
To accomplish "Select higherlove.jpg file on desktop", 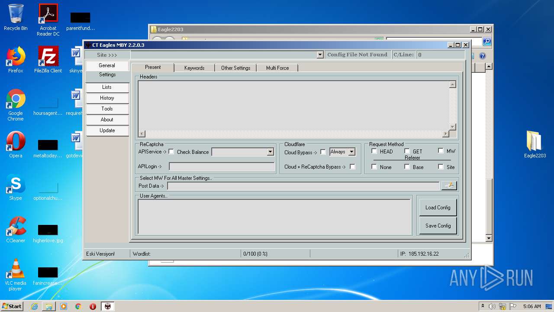I will [x=48, y=233].
